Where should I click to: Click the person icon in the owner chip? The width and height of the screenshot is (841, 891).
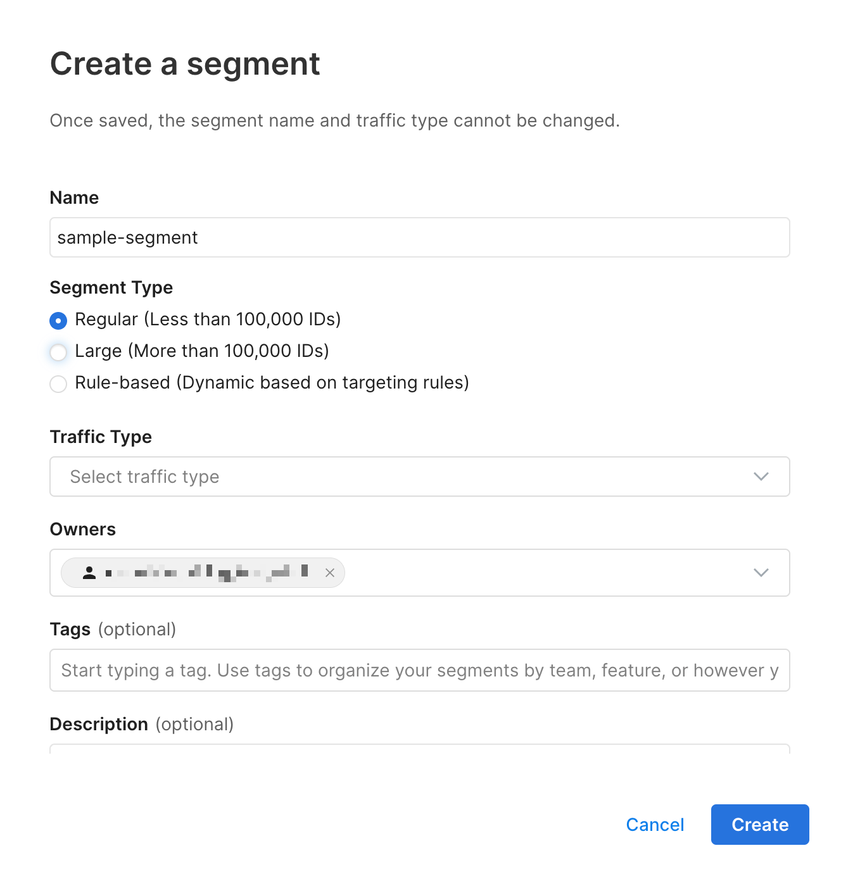(89, 573)
